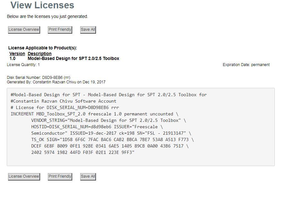The image size is (287, 202).
Task: Click the Description column header
Action: (39, 54)
